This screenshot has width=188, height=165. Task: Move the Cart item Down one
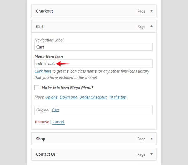coord(68,97)
